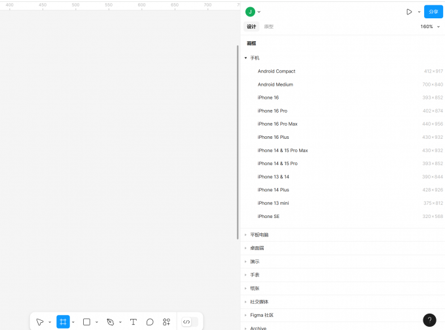
Task: Open Pen tool options dropdown arrow
Action: (x=120, y=322)
